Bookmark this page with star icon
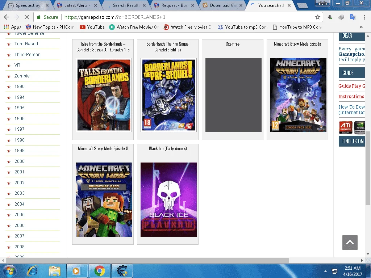The width and height of the screenshot is (371, 278). [317, 17]
